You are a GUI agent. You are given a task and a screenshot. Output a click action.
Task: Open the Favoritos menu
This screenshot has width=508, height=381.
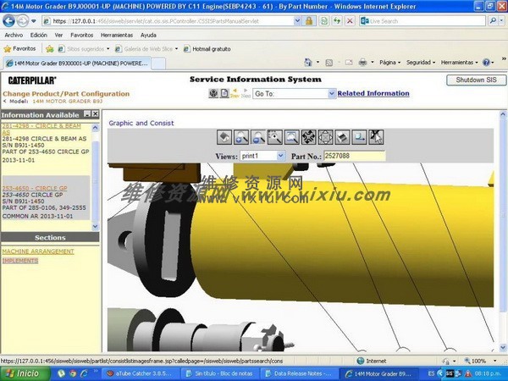81,36
